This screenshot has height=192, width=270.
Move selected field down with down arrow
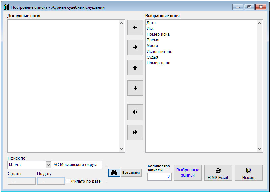135,88
